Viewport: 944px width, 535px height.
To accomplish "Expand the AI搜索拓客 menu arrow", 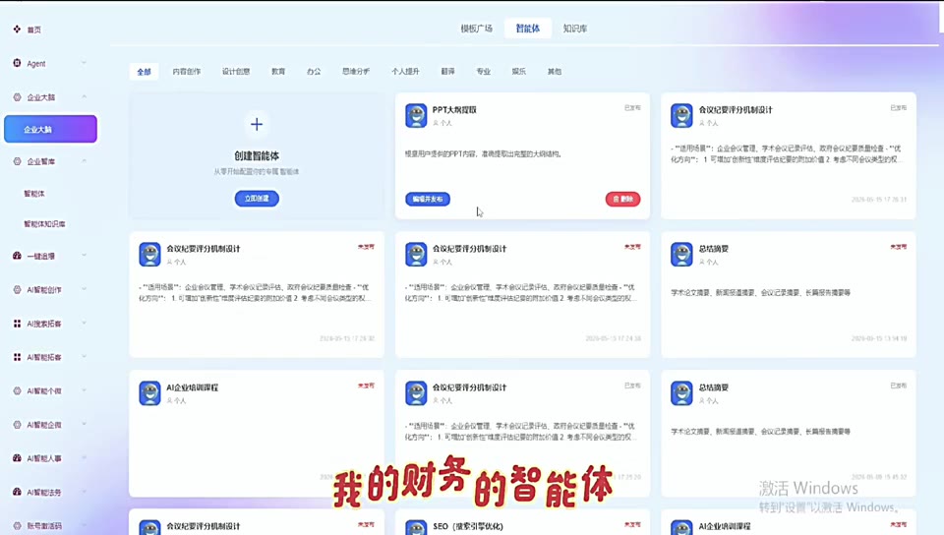I will point(84,323).
